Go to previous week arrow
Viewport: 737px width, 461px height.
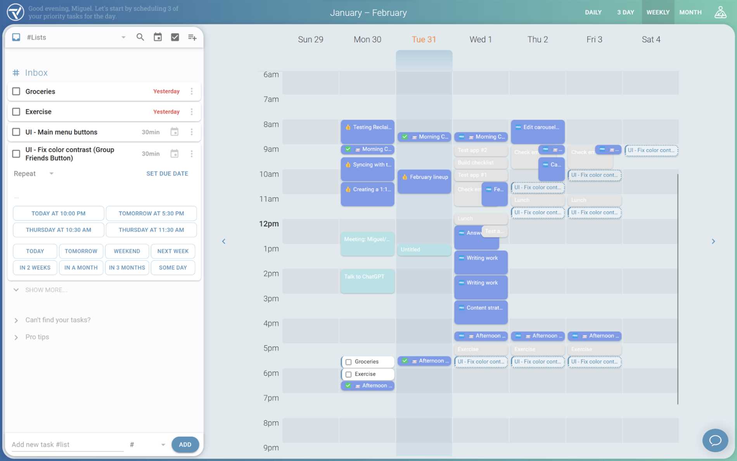click(224, 241)
